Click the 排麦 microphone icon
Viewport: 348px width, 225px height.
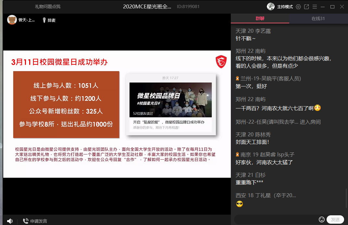[44, 20]
